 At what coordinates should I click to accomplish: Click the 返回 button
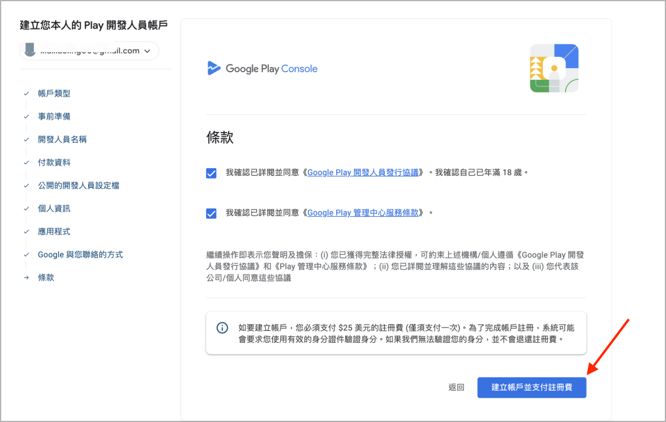(456, 387)
